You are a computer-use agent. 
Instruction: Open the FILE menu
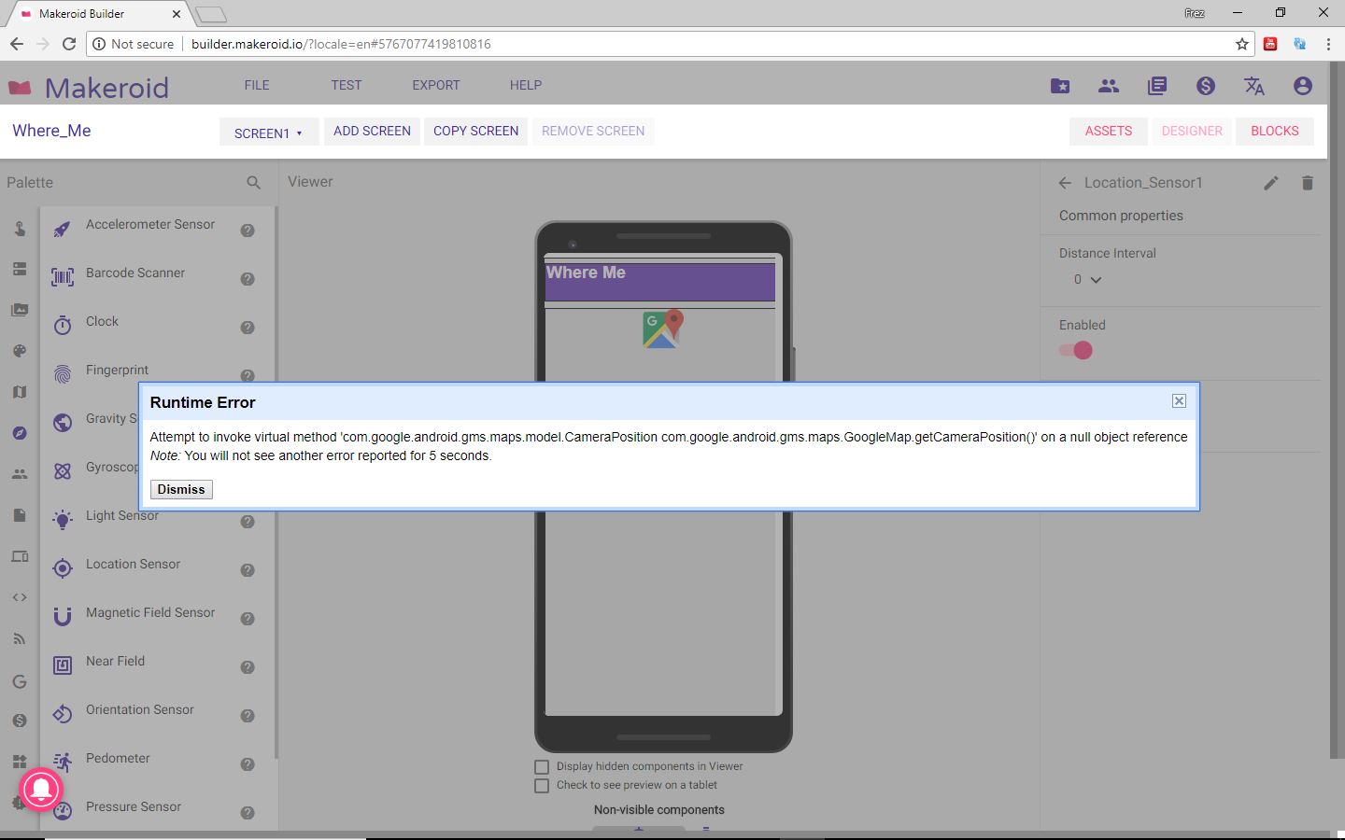point(257,85)
